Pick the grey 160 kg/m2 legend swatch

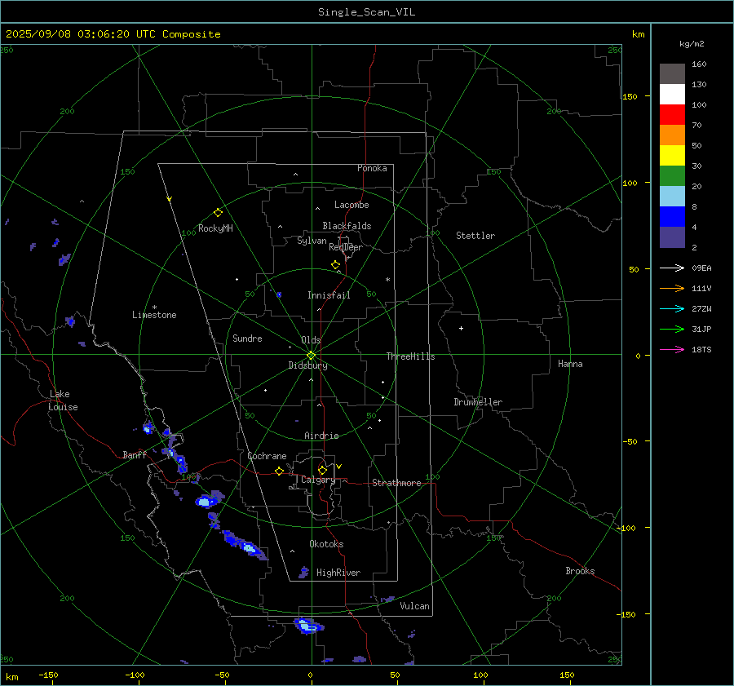pos(672,74)
